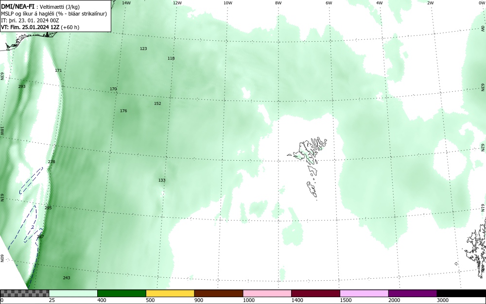The height and width of the screenshot is (304, 486).
Task: Select the CAPE value 243
Action: point(67,278)
